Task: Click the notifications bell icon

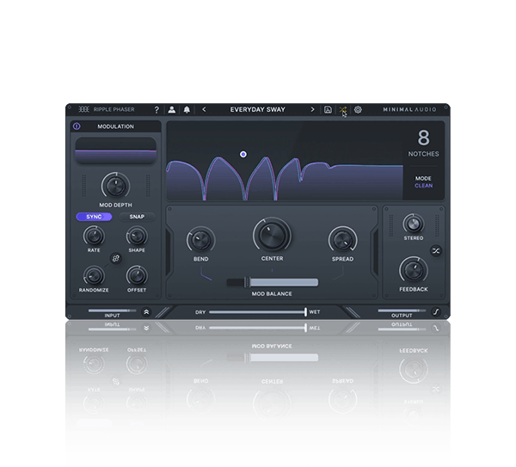Action: (187, 110)
